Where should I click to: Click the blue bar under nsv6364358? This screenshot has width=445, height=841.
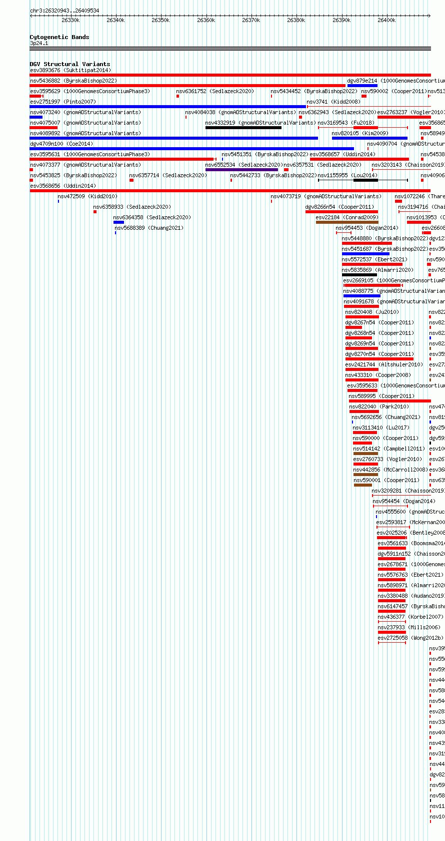point(119,222)
